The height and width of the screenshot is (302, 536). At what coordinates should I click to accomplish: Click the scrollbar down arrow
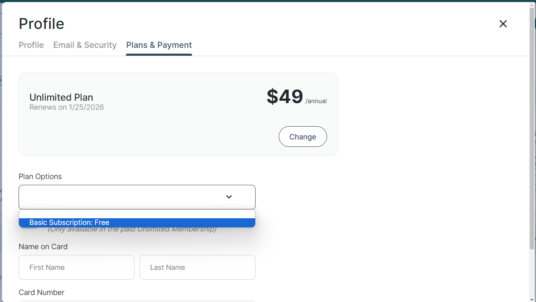click(532, 299)
